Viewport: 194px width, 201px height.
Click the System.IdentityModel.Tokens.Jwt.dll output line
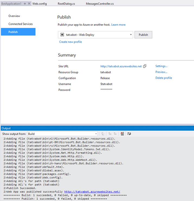pyautogui.click(x=57, y=149)
